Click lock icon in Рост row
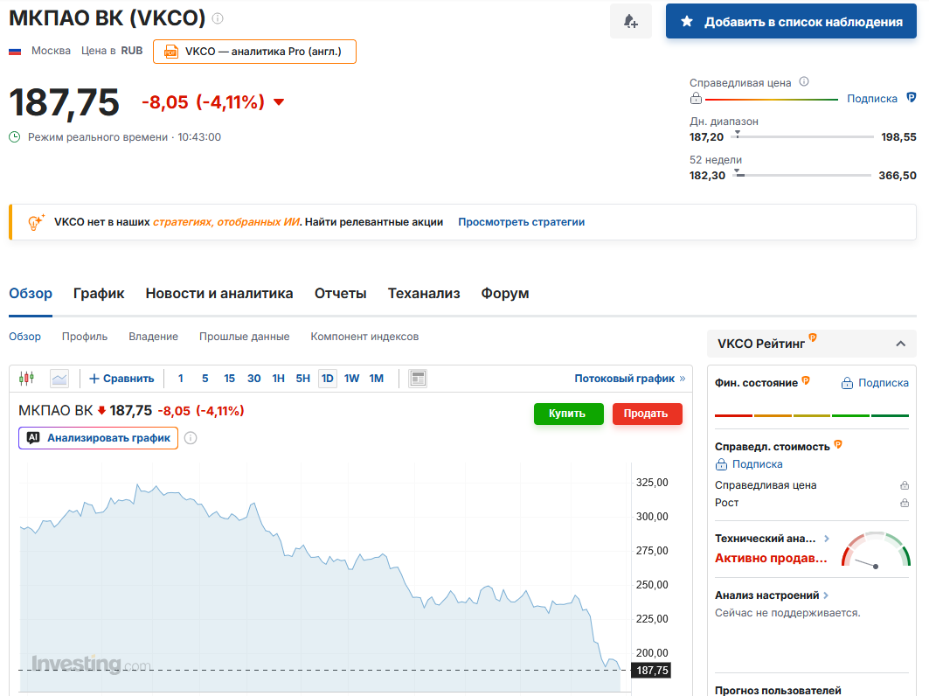This screenshot has height=696, width=929. (905, 503)
